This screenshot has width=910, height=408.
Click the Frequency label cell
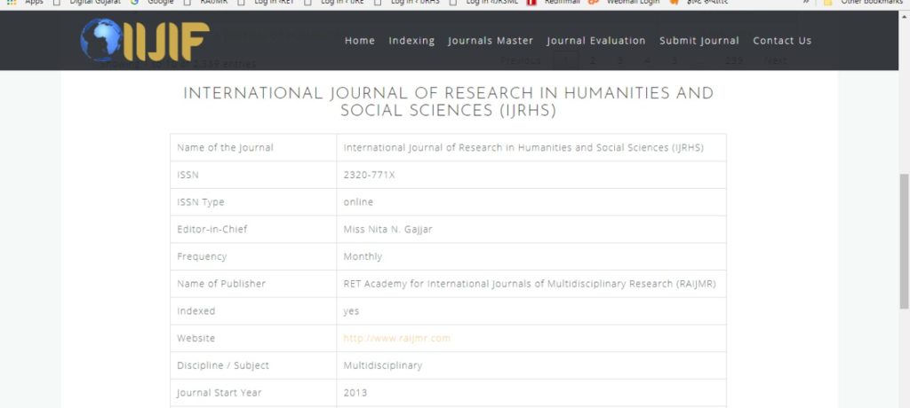click(x=253, y=256)
